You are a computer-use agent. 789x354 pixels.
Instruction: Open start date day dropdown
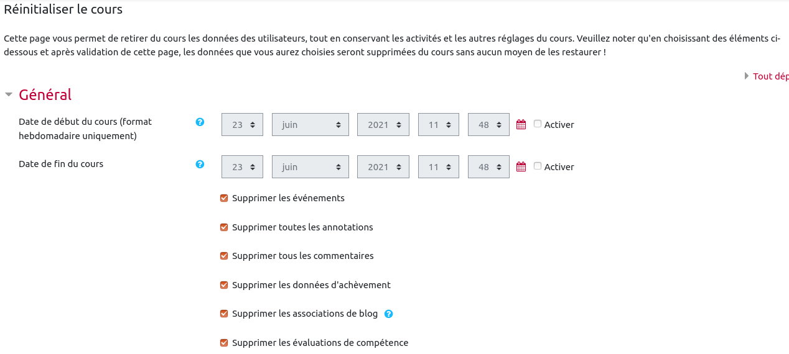tap(242, 124)
